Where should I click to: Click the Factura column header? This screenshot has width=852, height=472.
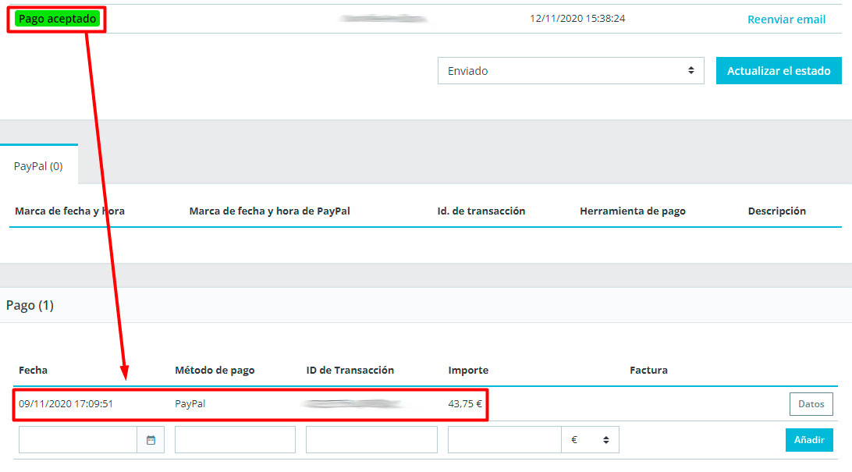pos(648,370)
